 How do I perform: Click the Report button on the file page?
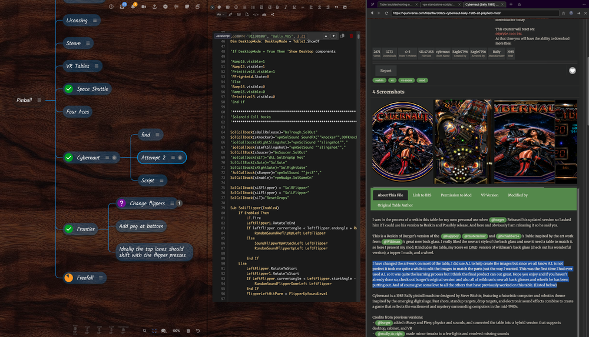tap(386, 71)
